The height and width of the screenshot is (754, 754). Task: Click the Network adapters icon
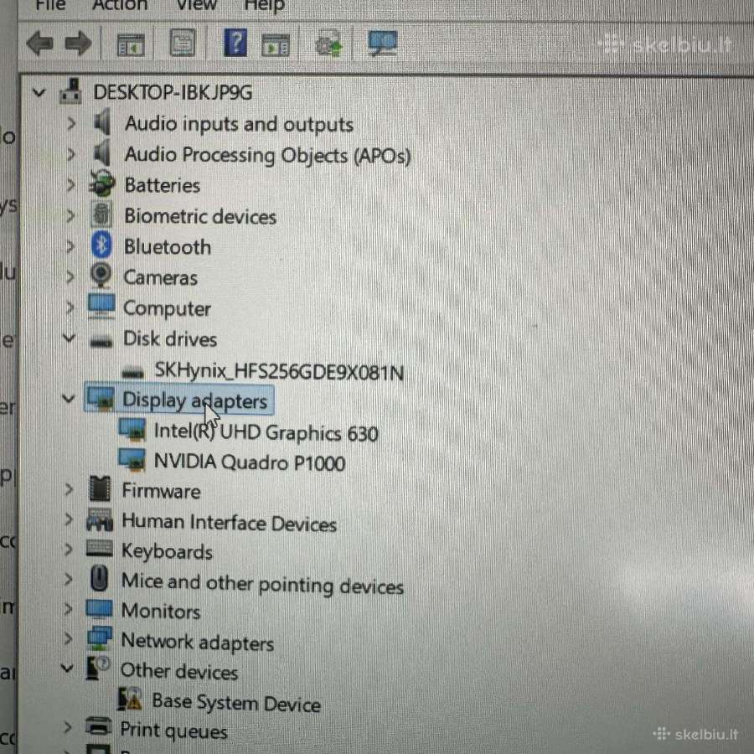(100, 638)
